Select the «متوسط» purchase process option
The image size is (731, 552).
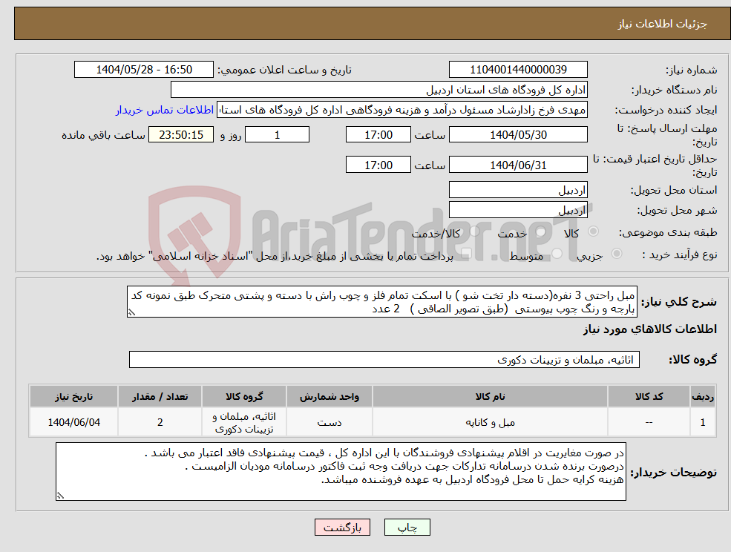(x=555, y=252)
